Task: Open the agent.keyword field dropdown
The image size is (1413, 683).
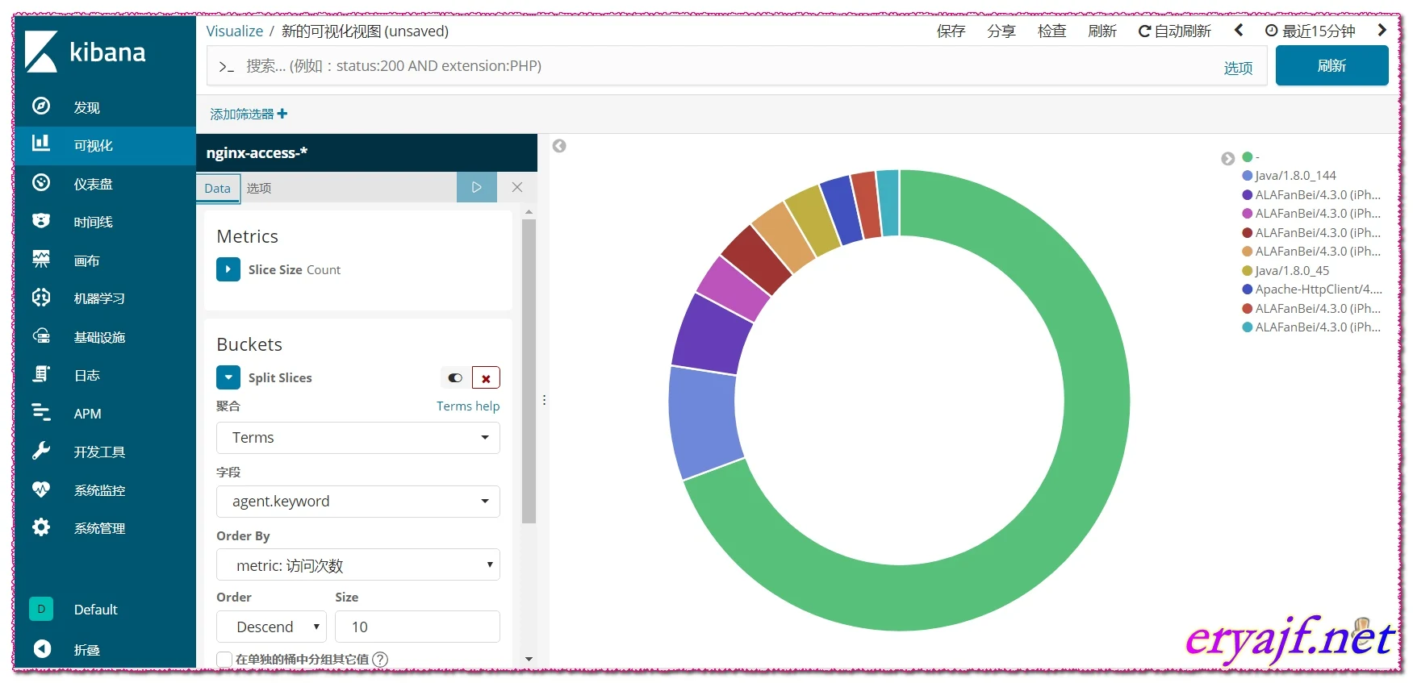Action: 358,502
